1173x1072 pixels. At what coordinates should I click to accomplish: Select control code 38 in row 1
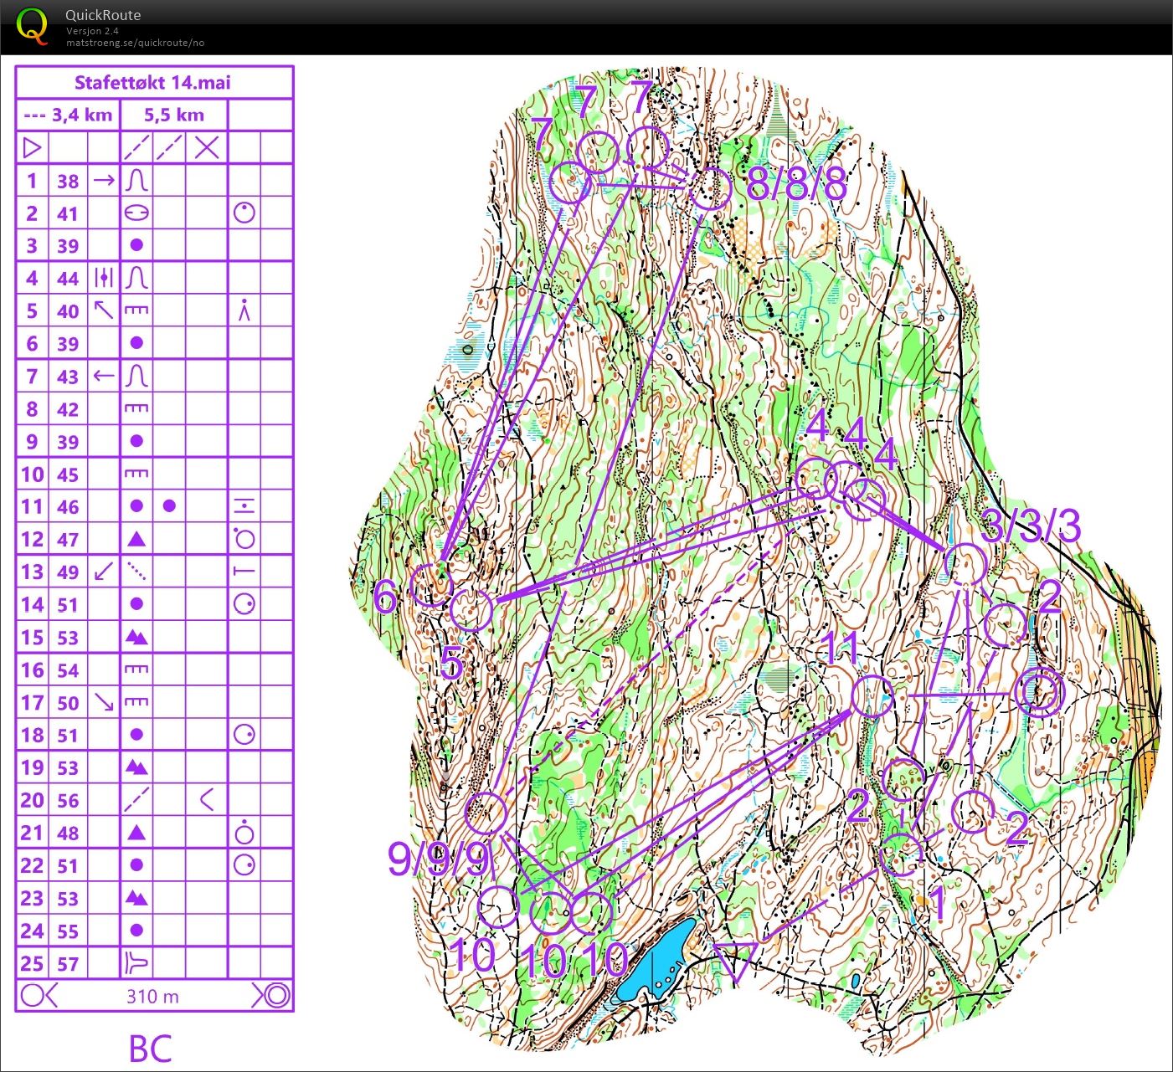pos(68,181)
